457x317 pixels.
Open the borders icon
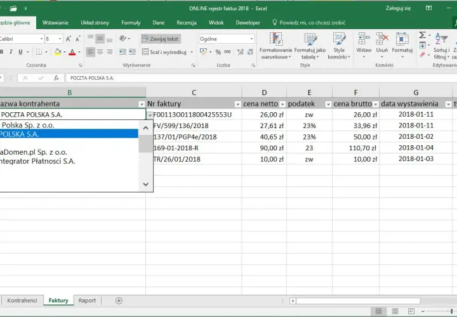pyautogui.click(x=39, y=52)
